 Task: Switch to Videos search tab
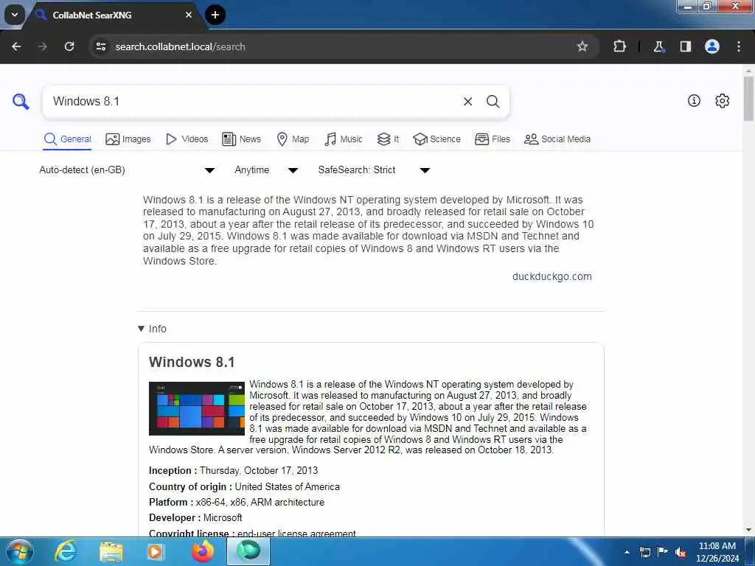pyautogui.click(x=187, y=139)
